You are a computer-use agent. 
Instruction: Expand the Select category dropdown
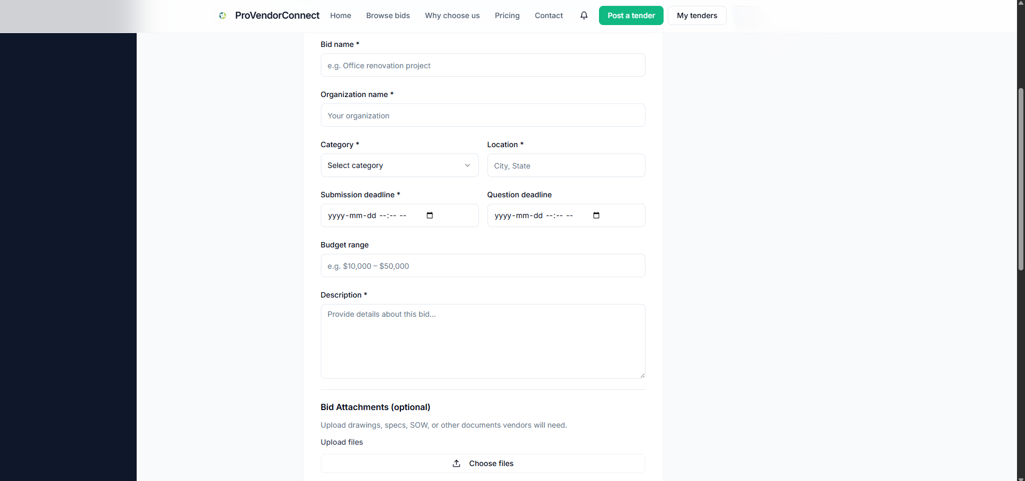pos(399,165)
